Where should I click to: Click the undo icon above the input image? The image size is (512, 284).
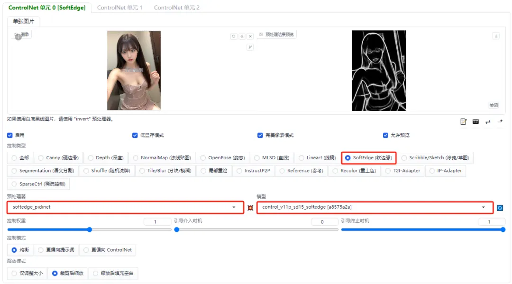tap(234, 36)
